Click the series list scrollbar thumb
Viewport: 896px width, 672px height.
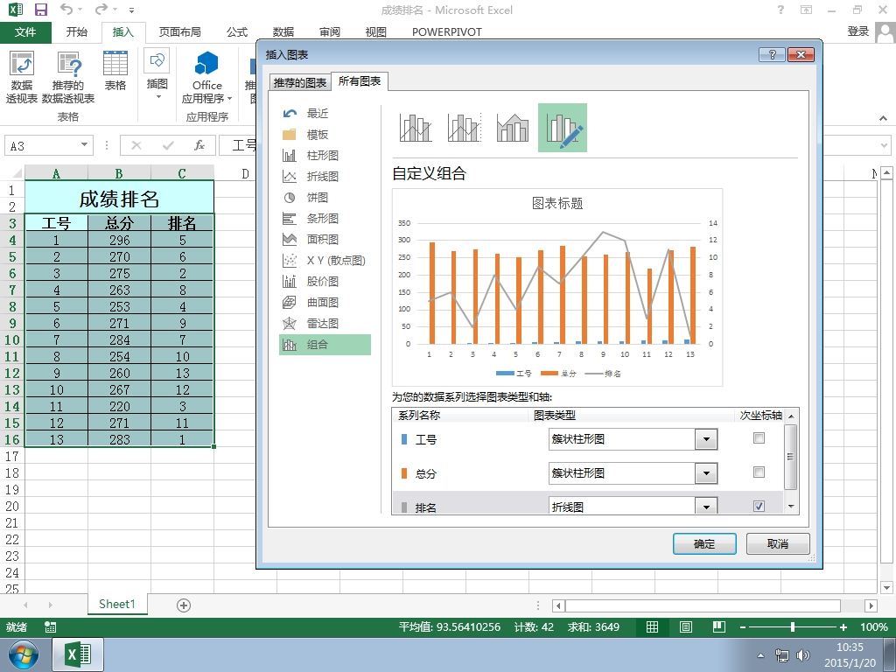(790, 457)
